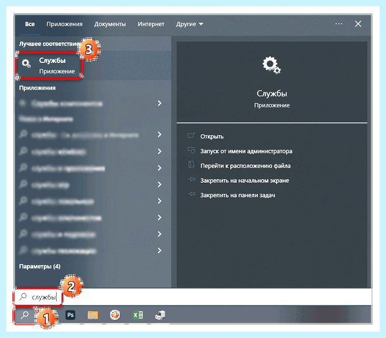
Task: Click the file location icon
Action: pyautogui.click(x=191, y=165)
